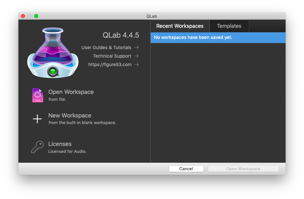
Task: Click the QLab flask logo icon
Action: [53, 53]
